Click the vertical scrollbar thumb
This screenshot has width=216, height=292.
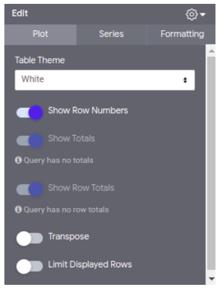coord(212,163)
